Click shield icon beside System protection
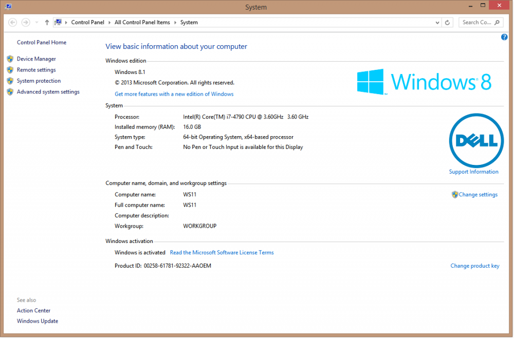 tap(10, 81)
